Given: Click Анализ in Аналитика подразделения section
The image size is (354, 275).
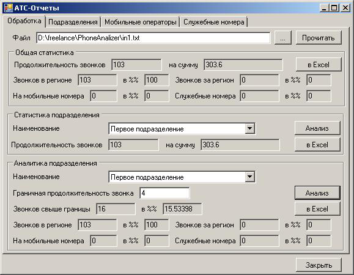Looking at the screenshot, I should coord(317,193).
